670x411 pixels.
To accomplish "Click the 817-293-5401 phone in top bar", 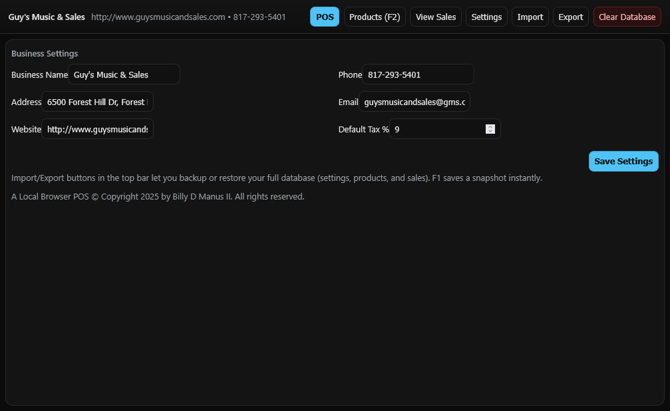I will pyautogui.click(x=259, y=17).
